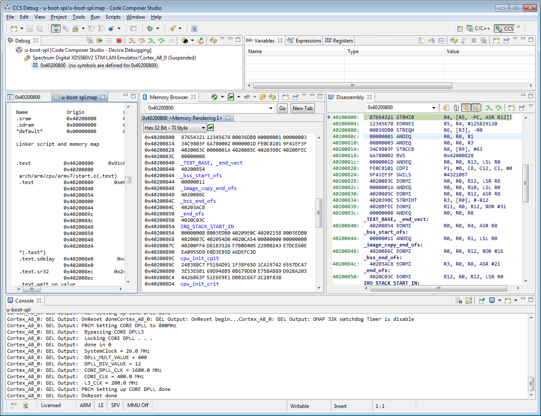
Task: Toggle Show Source button in Disassembly toolbar
Action: [x=476, y=108]
